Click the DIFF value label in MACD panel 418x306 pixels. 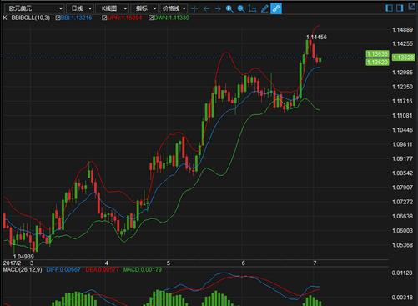tap(63, 270)
